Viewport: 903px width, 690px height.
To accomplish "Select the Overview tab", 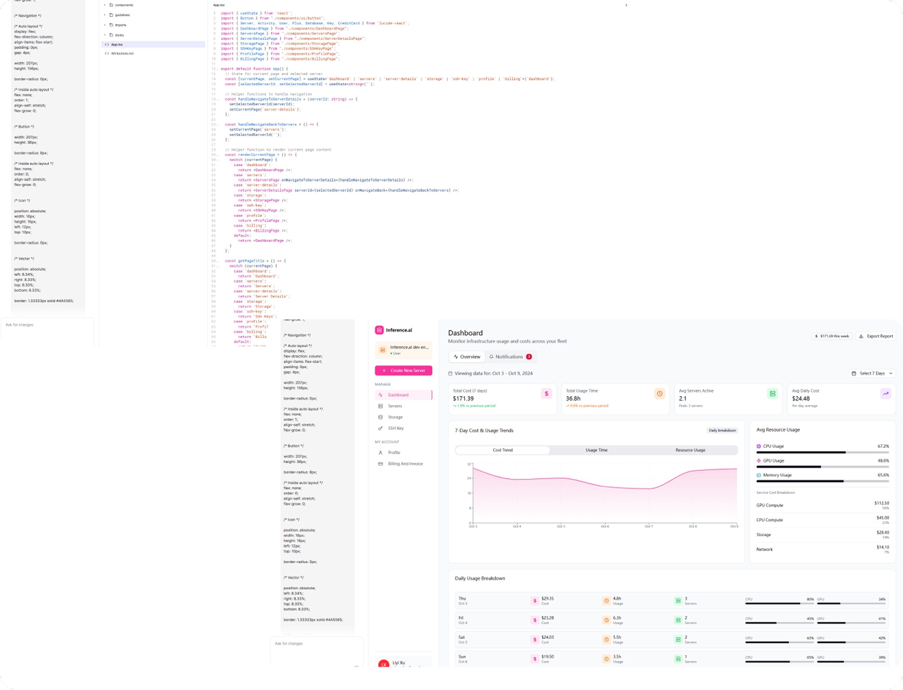I will (467, 357).
